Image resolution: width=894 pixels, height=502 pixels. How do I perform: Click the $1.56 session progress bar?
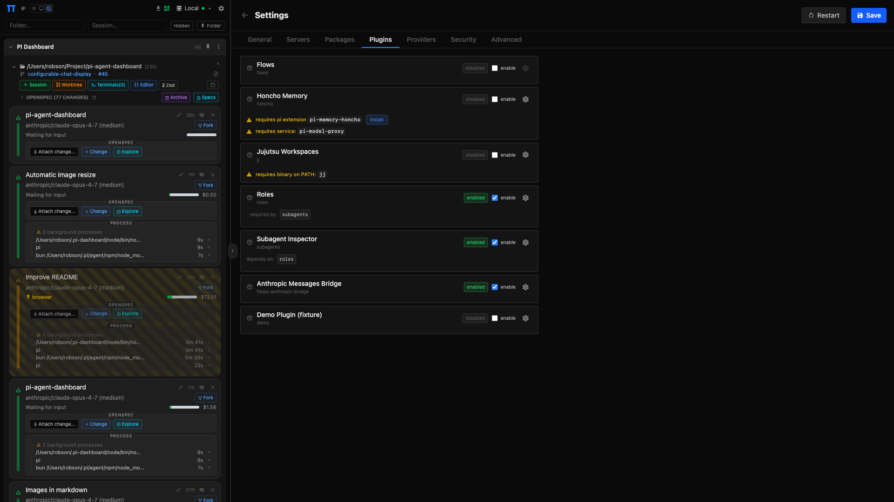point(184,407)
